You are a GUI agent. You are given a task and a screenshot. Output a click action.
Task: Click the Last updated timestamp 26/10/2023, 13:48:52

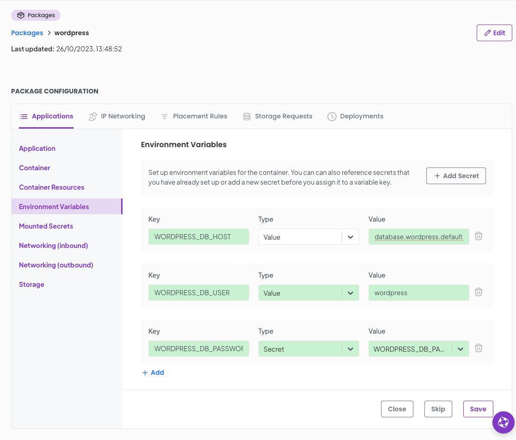coord(89,49)
